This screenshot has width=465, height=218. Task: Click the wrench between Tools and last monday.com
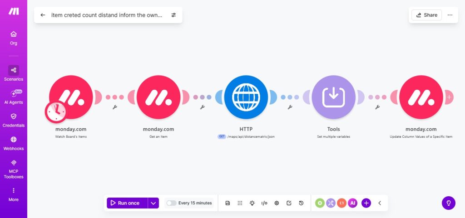click(377, 107)
